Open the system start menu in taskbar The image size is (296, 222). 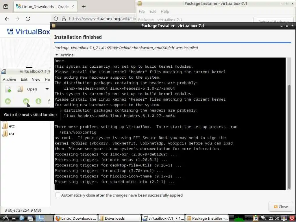[5, 218]
